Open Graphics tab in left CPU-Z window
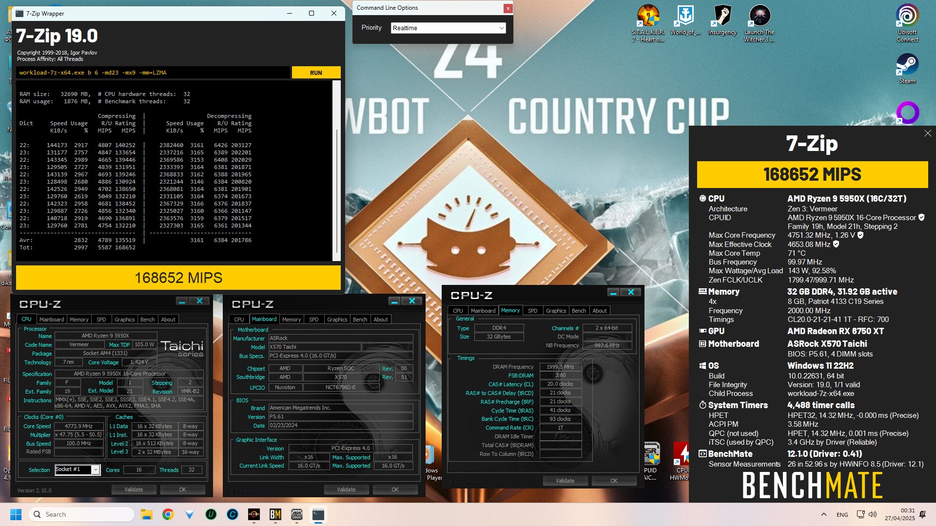 coord(125,319)
